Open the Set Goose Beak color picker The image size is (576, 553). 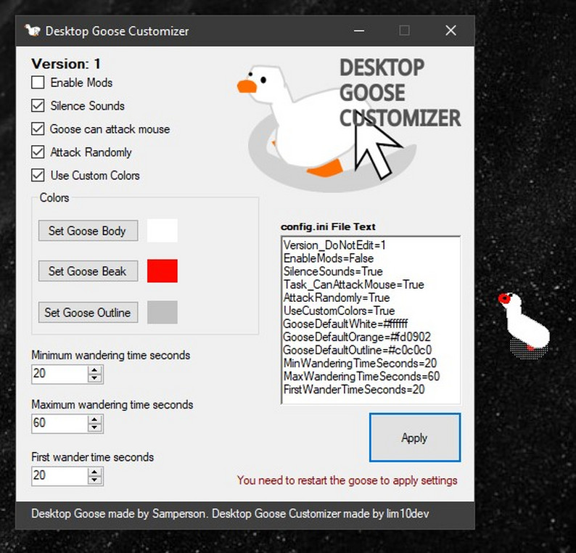tap(89, 271)
